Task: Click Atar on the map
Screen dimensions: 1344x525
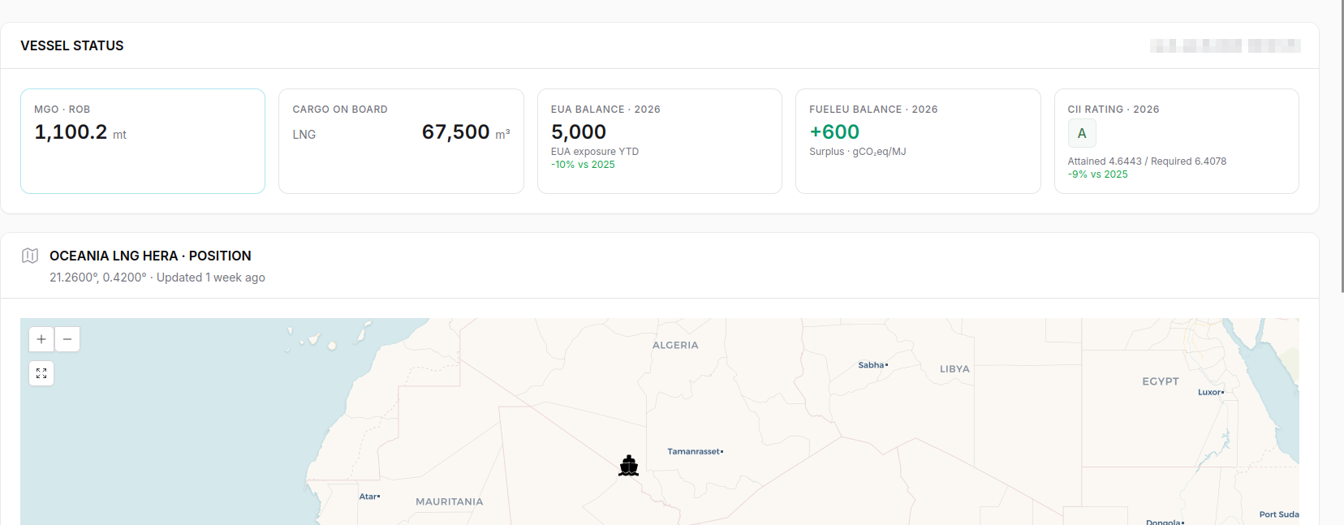Action: 369,496
